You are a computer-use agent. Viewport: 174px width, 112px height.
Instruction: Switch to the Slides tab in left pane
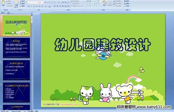(3, 13)
